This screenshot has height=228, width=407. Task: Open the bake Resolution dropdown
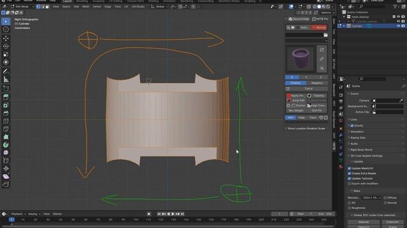pos(371,198)
